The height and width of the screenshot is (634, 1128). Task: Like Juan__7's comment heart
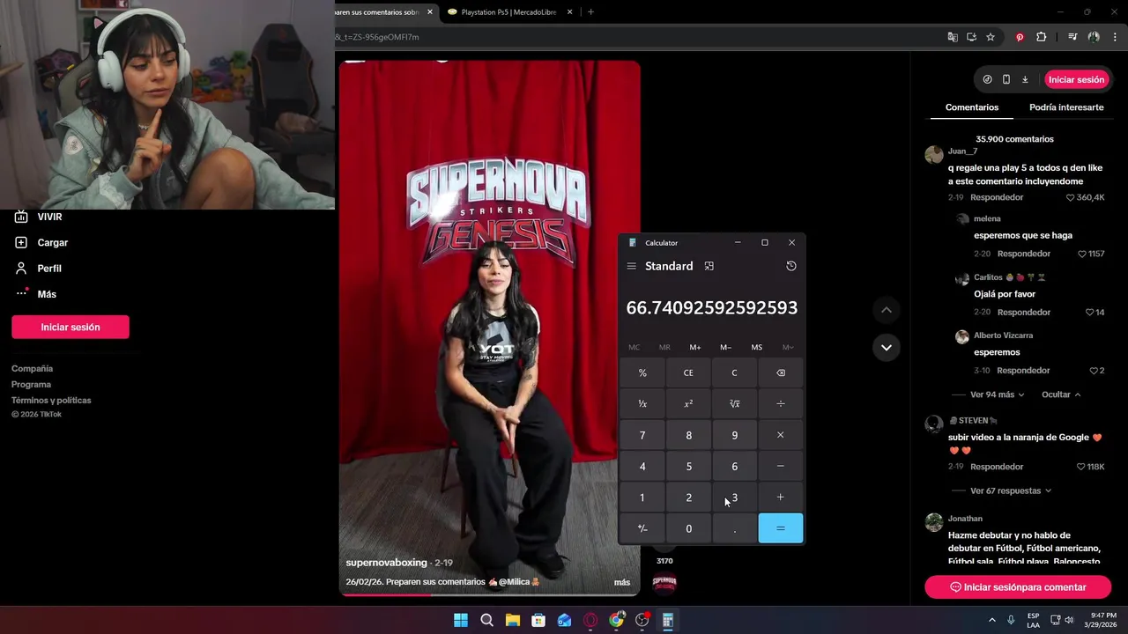(1071, 197)
